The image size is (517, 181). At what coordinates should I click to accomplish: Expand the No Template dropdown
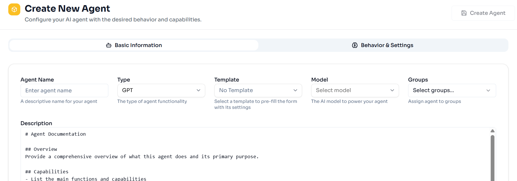click(x=258, y=90)
